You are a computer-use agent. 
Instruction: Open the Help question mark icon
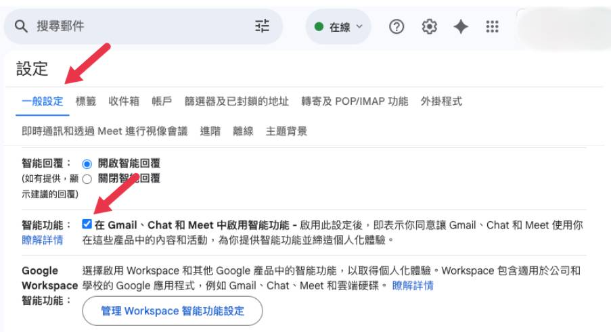[x=397, y=27]
